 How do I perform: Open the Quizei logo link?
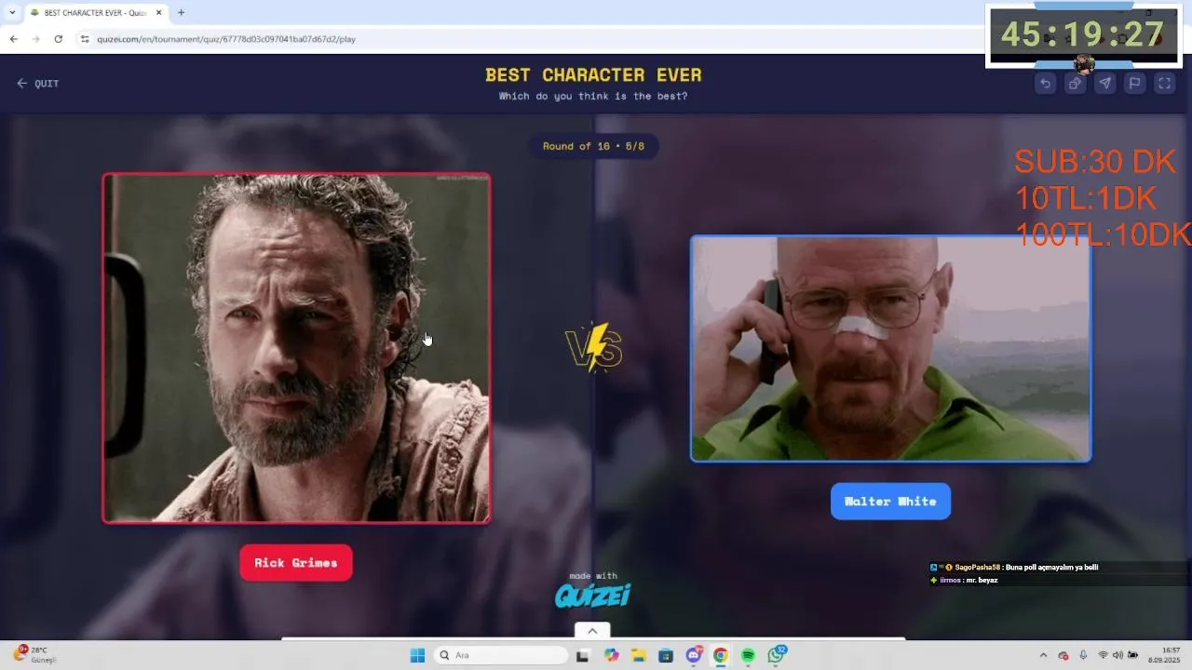click(593, 595)
